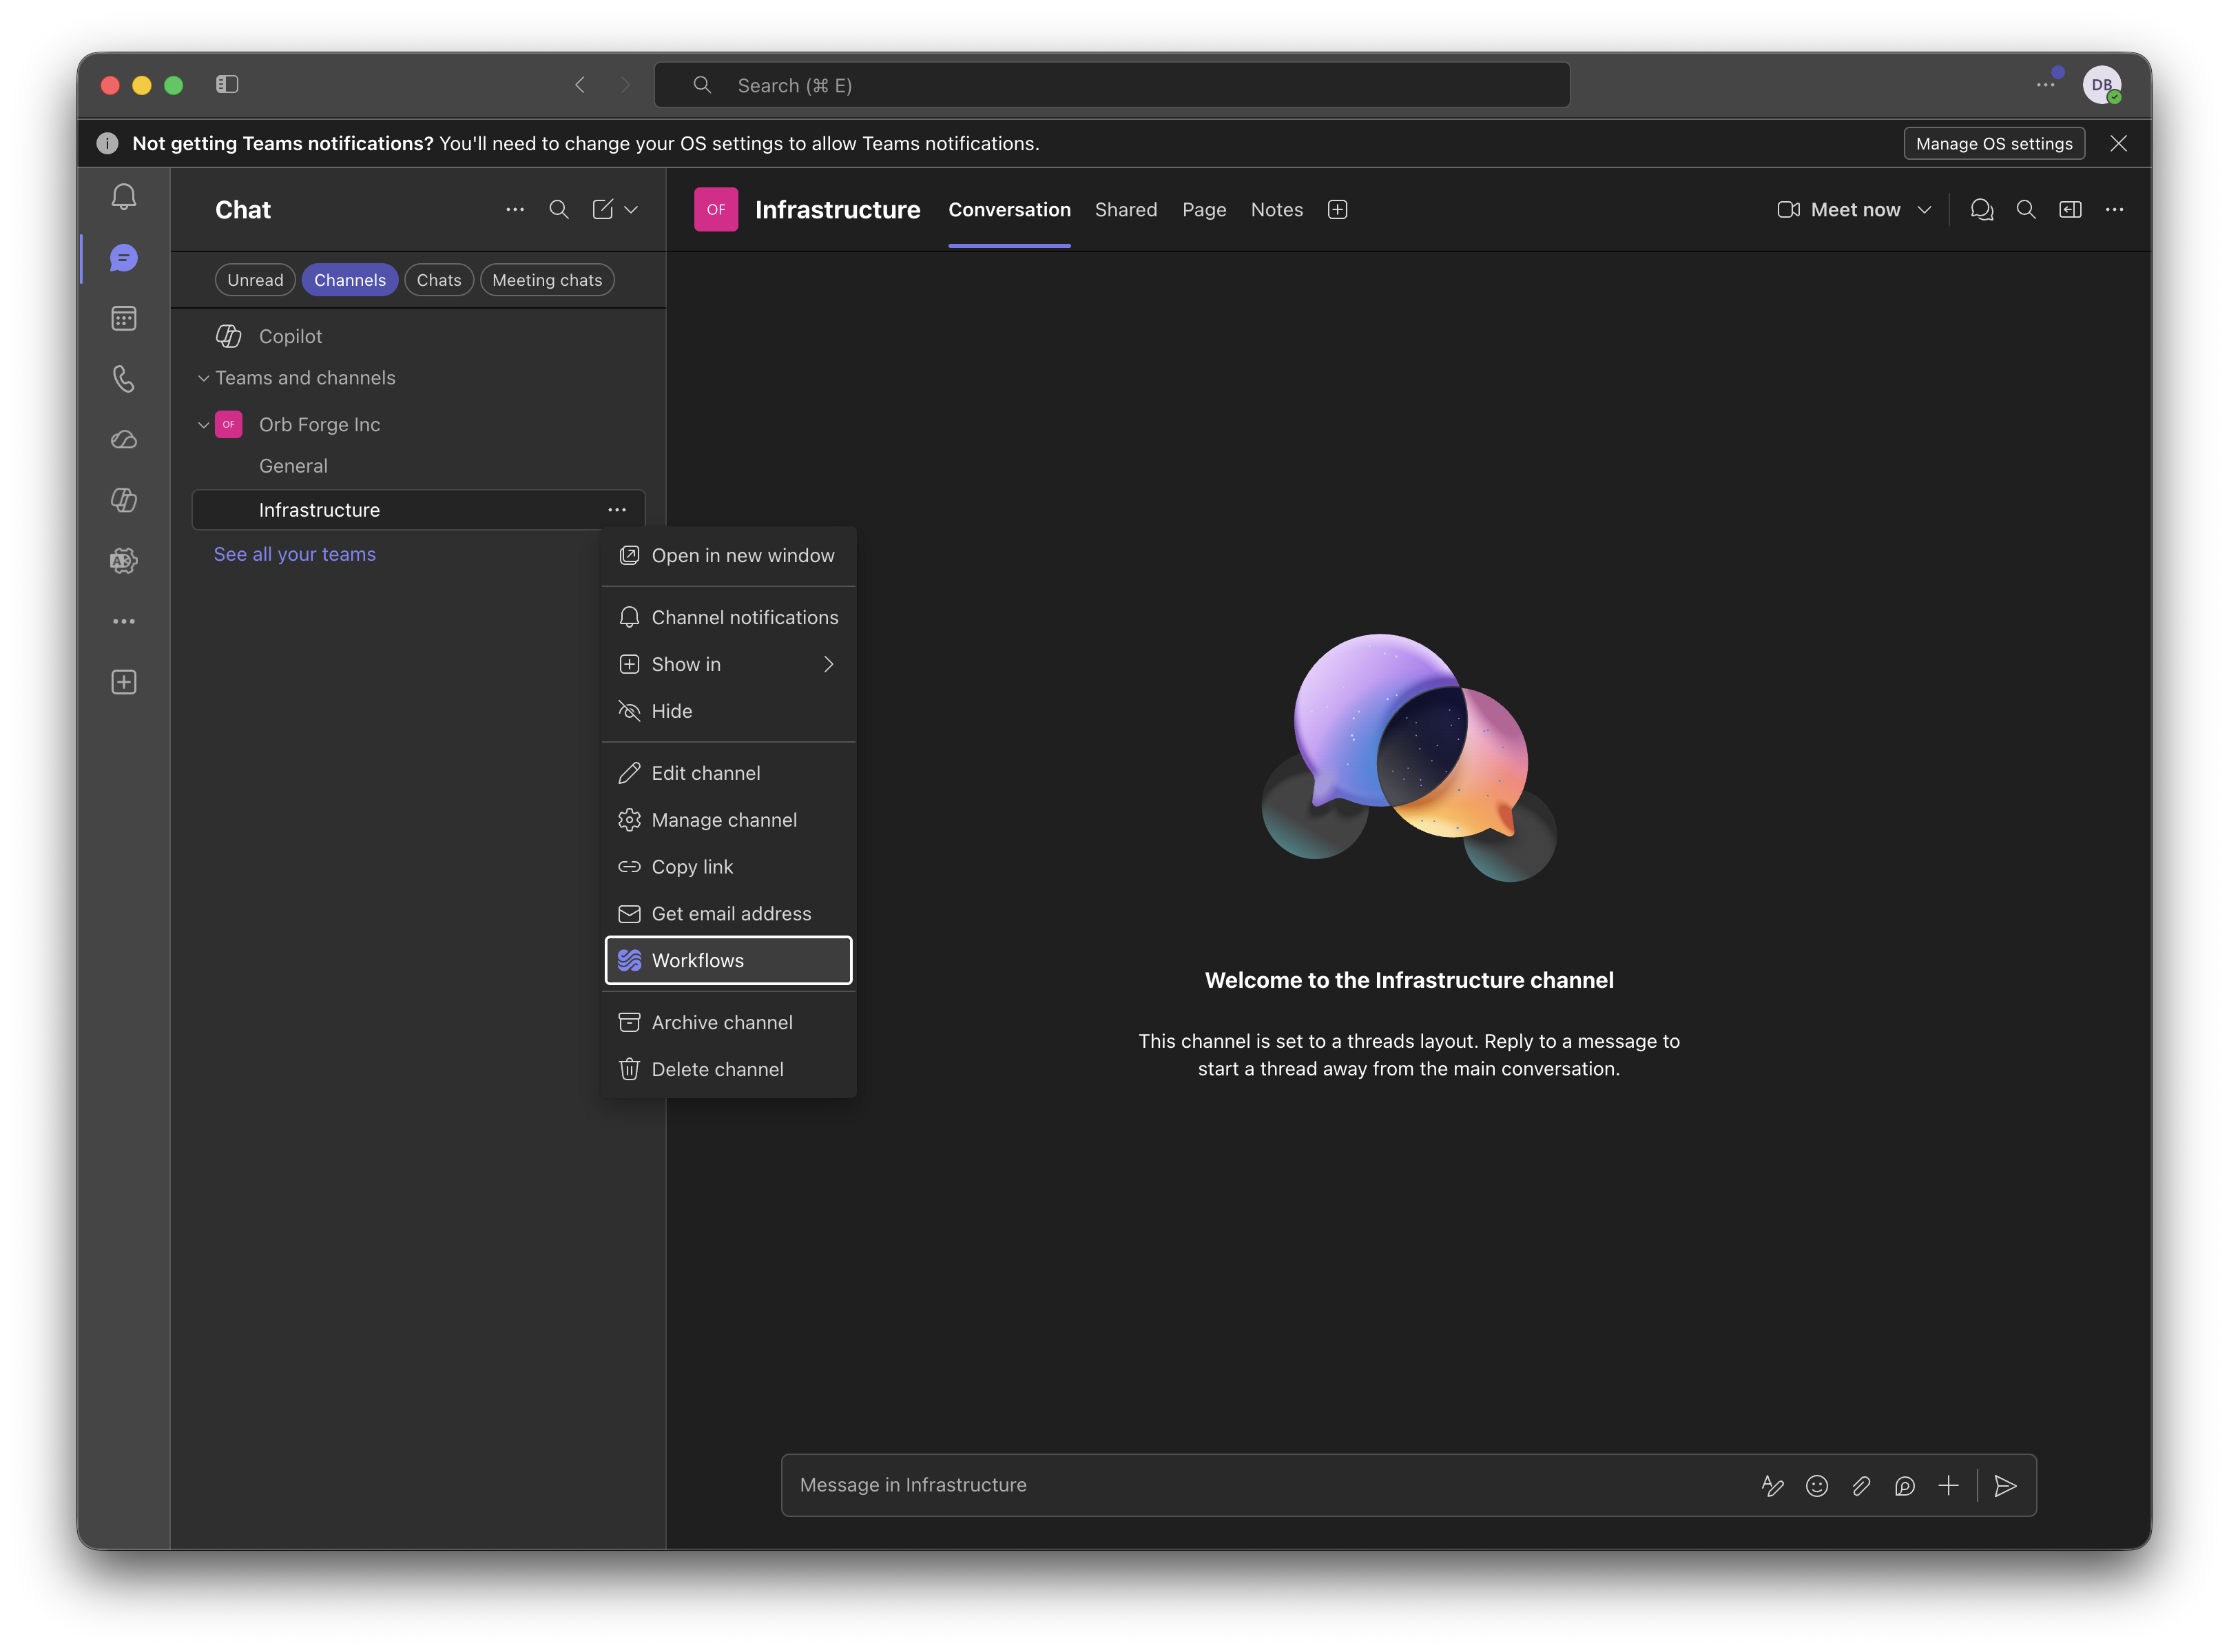Open Workflows from context menu
This screenshot has width=2229, height=1652.
click(x=729, y=960)
